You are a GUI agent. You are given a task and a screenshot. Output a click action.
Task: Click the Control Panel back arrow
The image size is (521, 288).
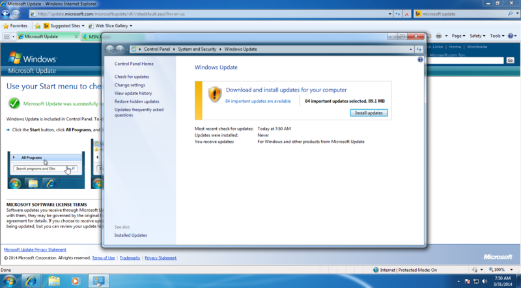109,49
